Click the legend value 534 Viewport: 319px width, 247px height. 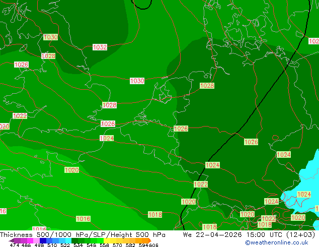click(x=78, y=245)
